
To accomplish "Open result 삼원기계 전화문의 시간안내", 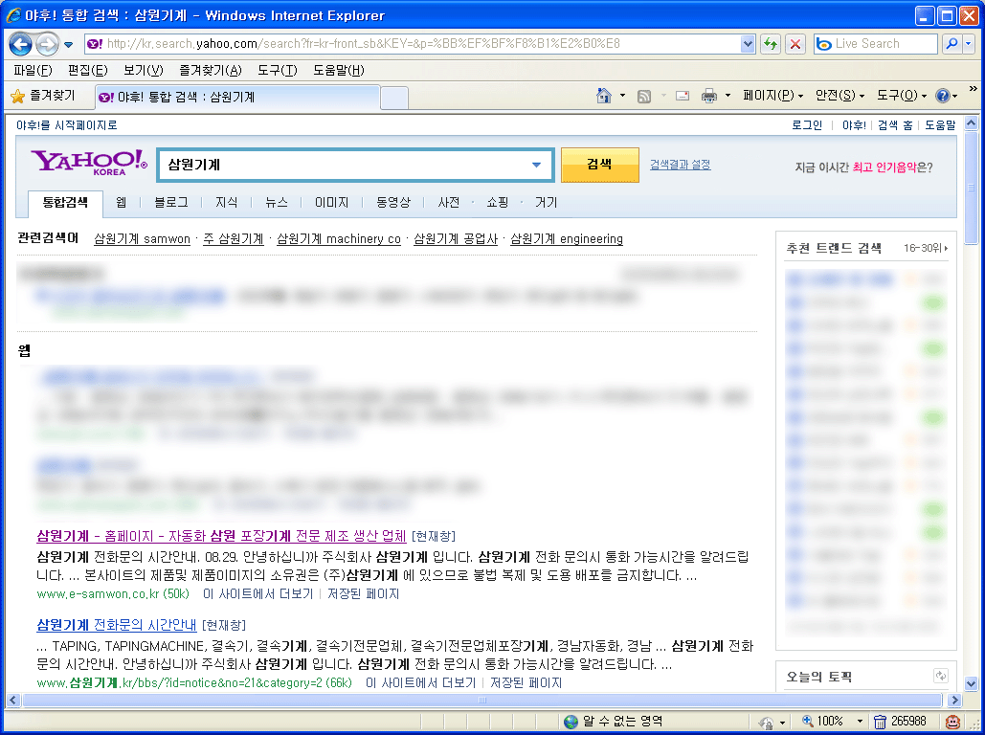I will (117, 625).
